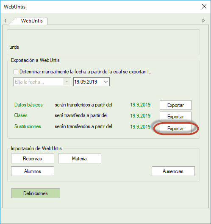
Task: Click the 'Sustituciones' green label
Action: click(28, 126)
